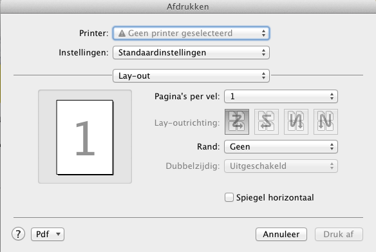Open help with the question mark icon
Image resolution: width=376 pixels, height=252 pixels.
coord(18,234)
